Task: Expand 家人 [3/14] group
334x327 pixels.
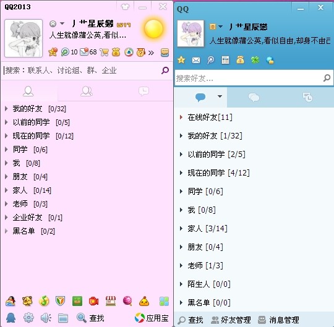Action: tap(181, 229)
